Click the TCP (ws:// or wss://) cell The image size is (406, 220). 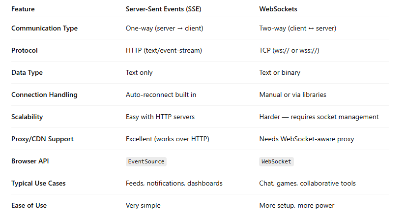coord(289,50)
